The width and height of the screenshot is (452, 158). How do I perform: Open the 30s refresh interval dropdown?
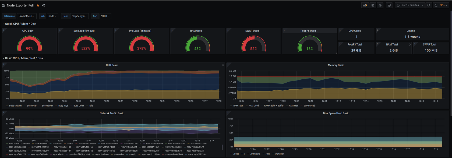point(444,5)
